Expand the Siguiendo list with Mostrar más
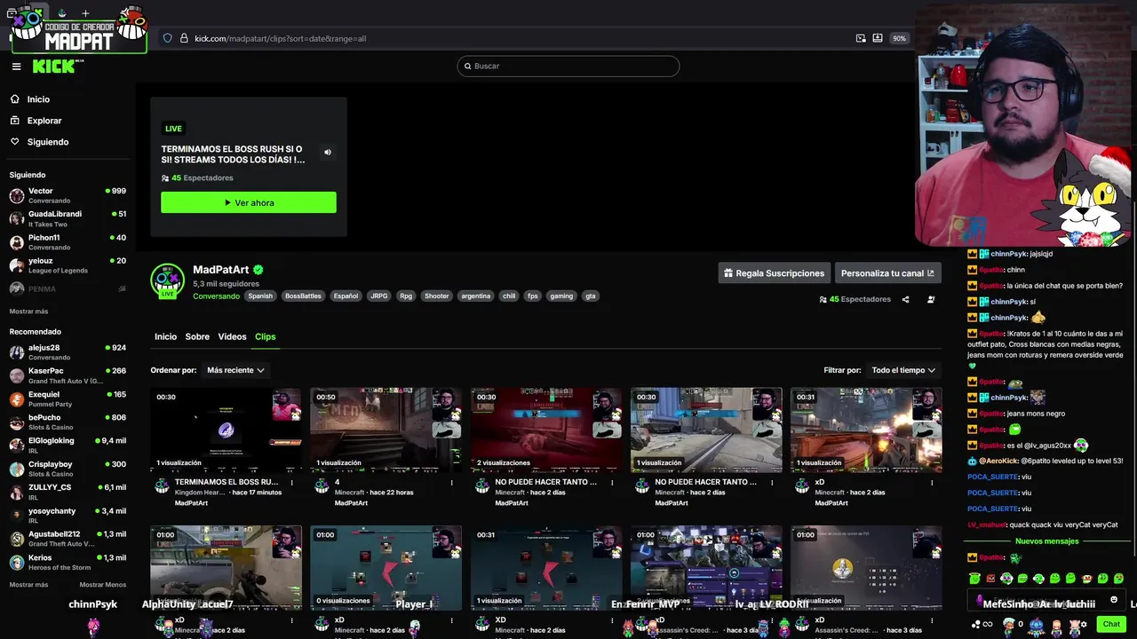1137x639 pixels. tap(28, 312)
